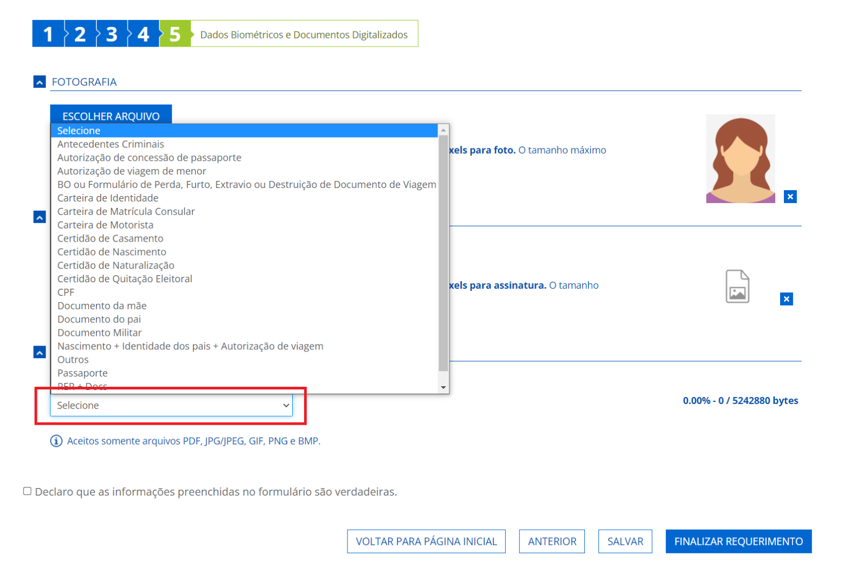Click the woman avatar photo preview
This screenshot has width=843, height=585.
(x=741, y=159)
